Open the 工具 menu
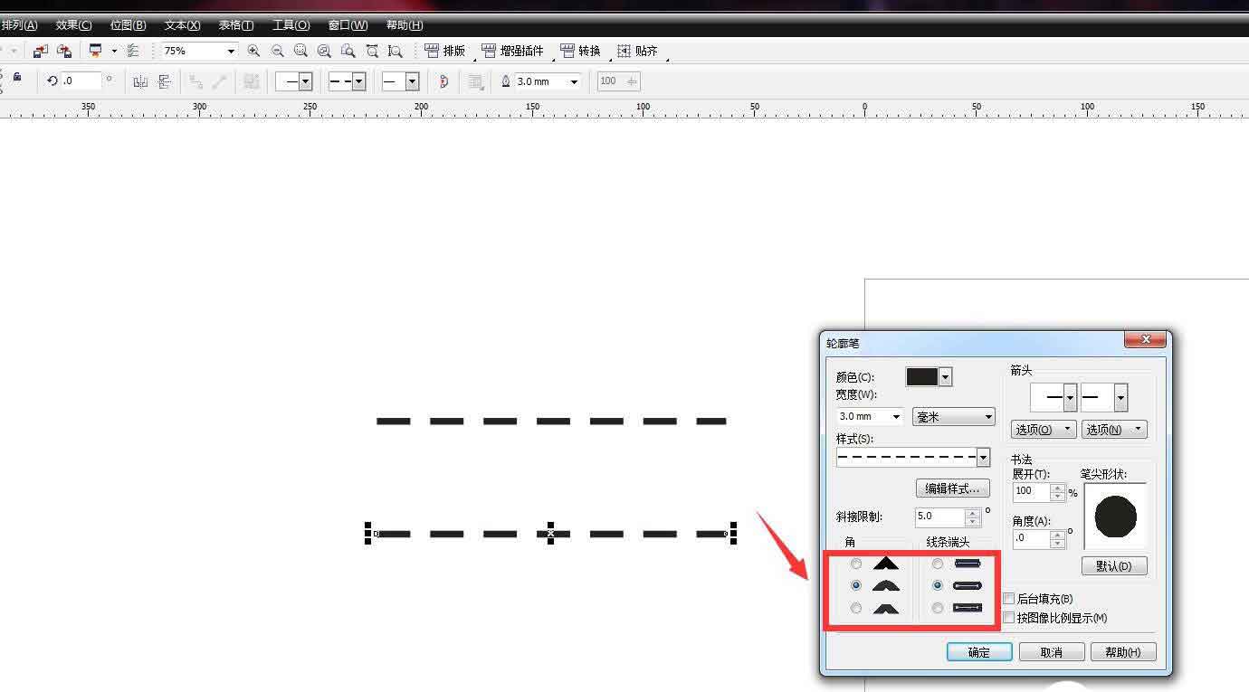 [291, 25]
